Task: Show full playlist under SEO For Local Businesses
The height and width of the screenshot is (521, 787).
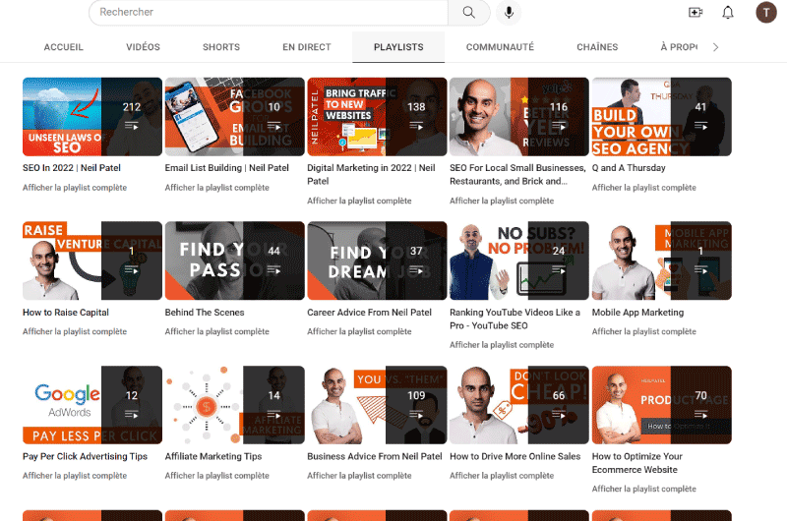Action: coord(502,201)
